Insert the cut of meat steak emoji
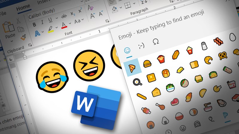The image size is (239, 134). click(175, 102)
